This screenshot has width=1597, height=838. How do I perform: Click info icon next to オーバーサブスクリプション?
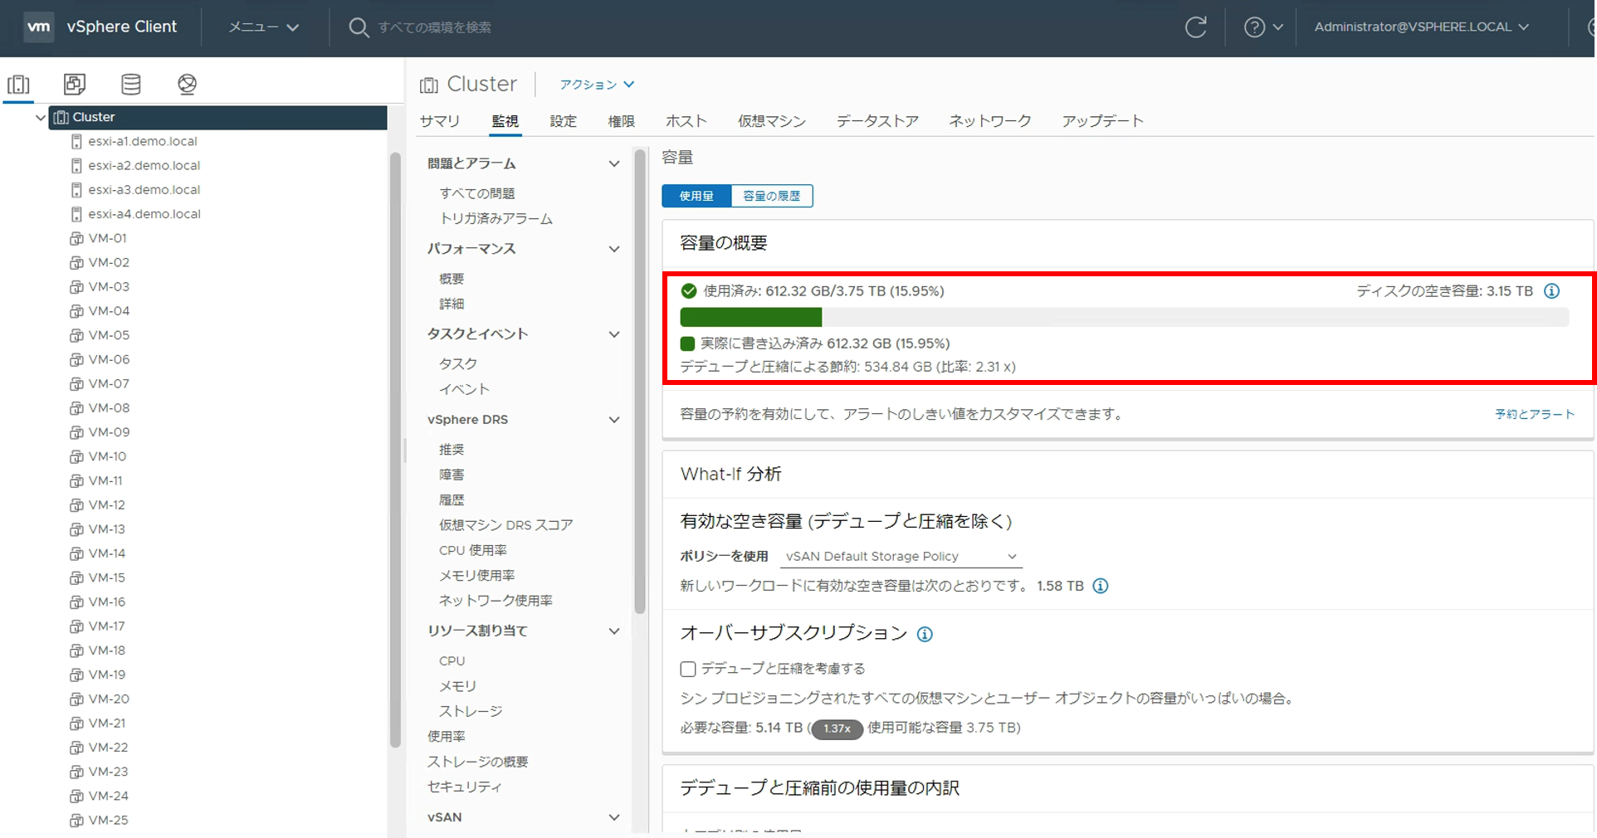click(925, 634)
